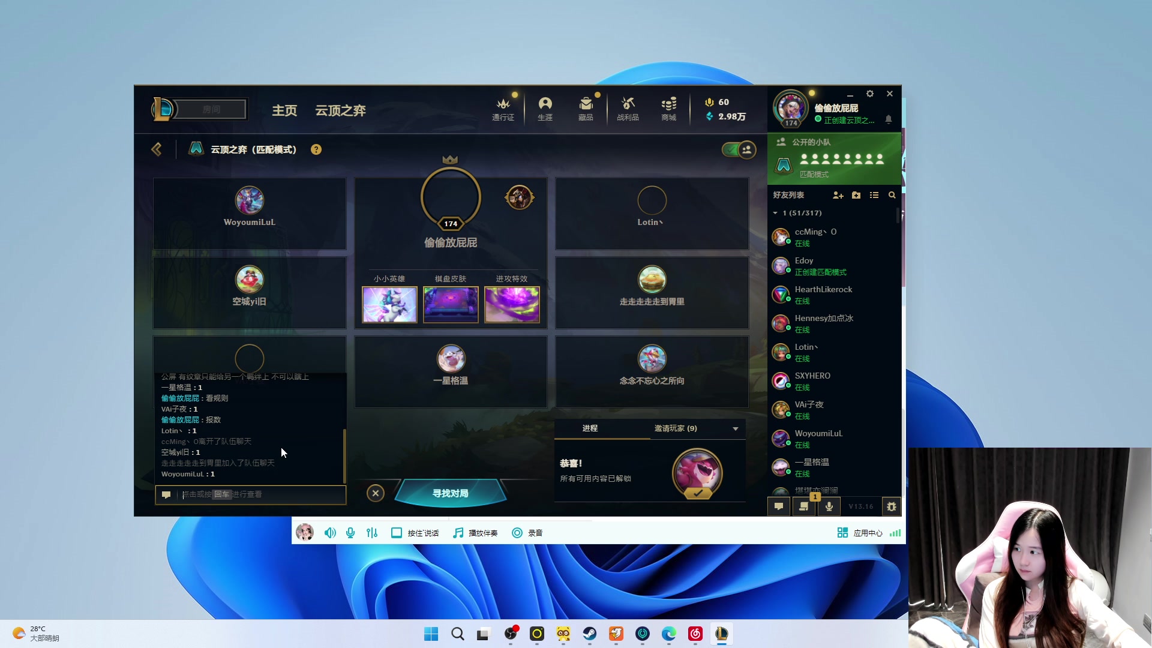Open the notifications bell icon

889,119
